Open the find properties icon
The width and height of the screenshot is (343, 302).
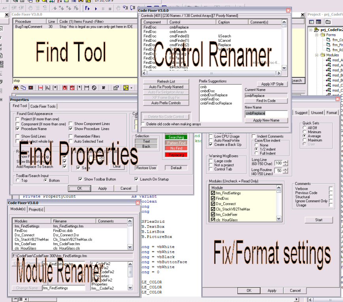[x=116, y=88]
